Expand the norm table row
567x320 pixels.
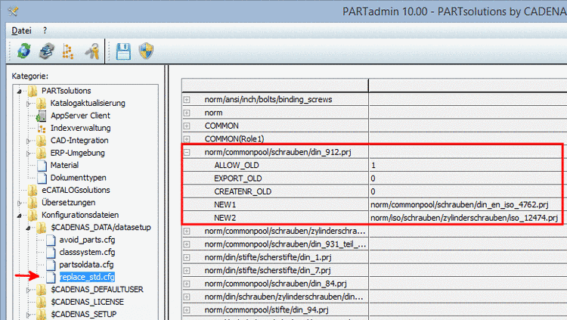(x=187, y=113)
